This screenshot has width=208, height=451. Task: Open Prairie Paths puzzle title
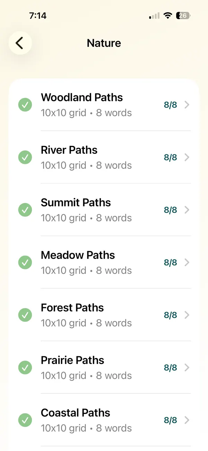[72, 360]
